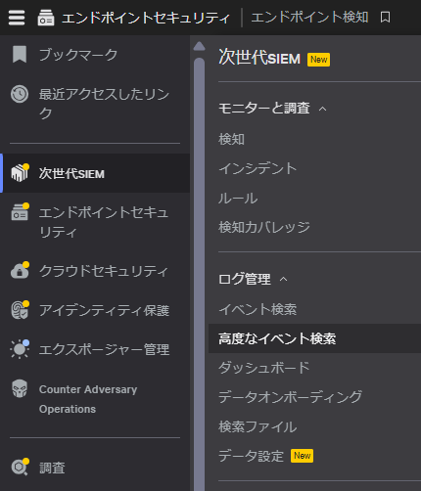Click the submenu vertical scrollbar thumb
The height and width of the screenshot is (491, 421).
tap(199, 274)
